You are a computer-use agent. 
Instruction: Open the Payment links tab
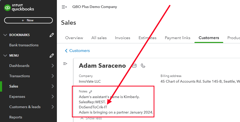tap(177, 38)
